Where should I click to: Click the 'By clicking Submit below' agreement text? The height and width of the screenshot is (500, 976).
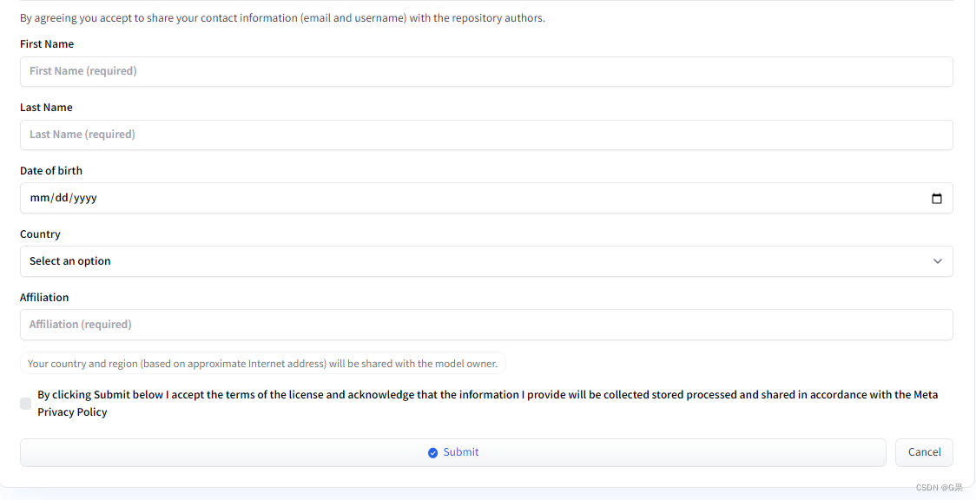click(x=487, y=404)
